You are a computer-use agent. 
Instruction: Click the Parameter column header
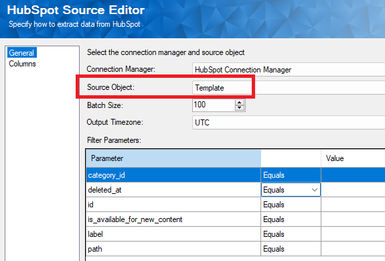click(x=173, y=158)
